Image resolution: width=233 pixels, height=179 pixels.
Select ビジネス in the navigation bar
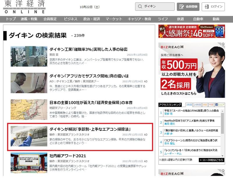tap(70, 19)
